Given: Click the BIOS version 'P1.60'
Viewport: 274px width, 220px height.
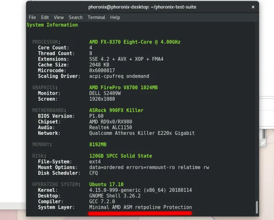Looking at the screenshot, I should [97, 116].
